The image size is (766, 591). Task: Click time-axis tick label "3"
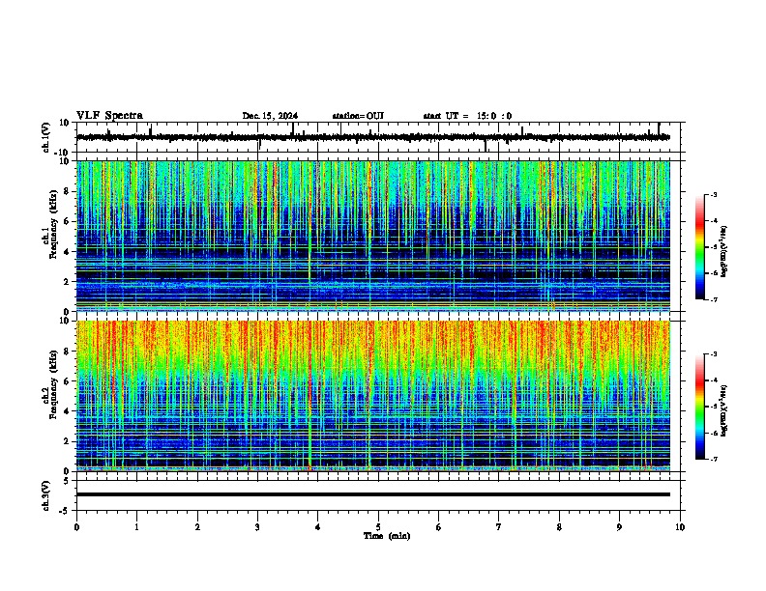click(x=257, y=527)
